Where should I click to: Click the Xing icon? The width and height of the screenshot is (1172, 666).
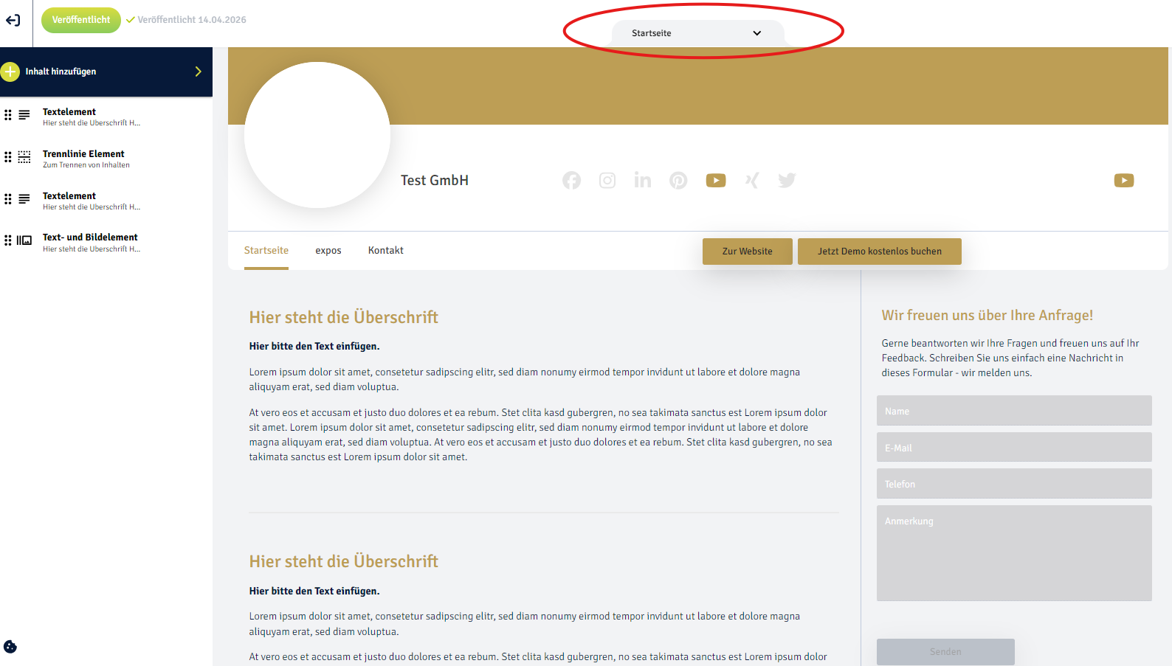coord(751,181)
